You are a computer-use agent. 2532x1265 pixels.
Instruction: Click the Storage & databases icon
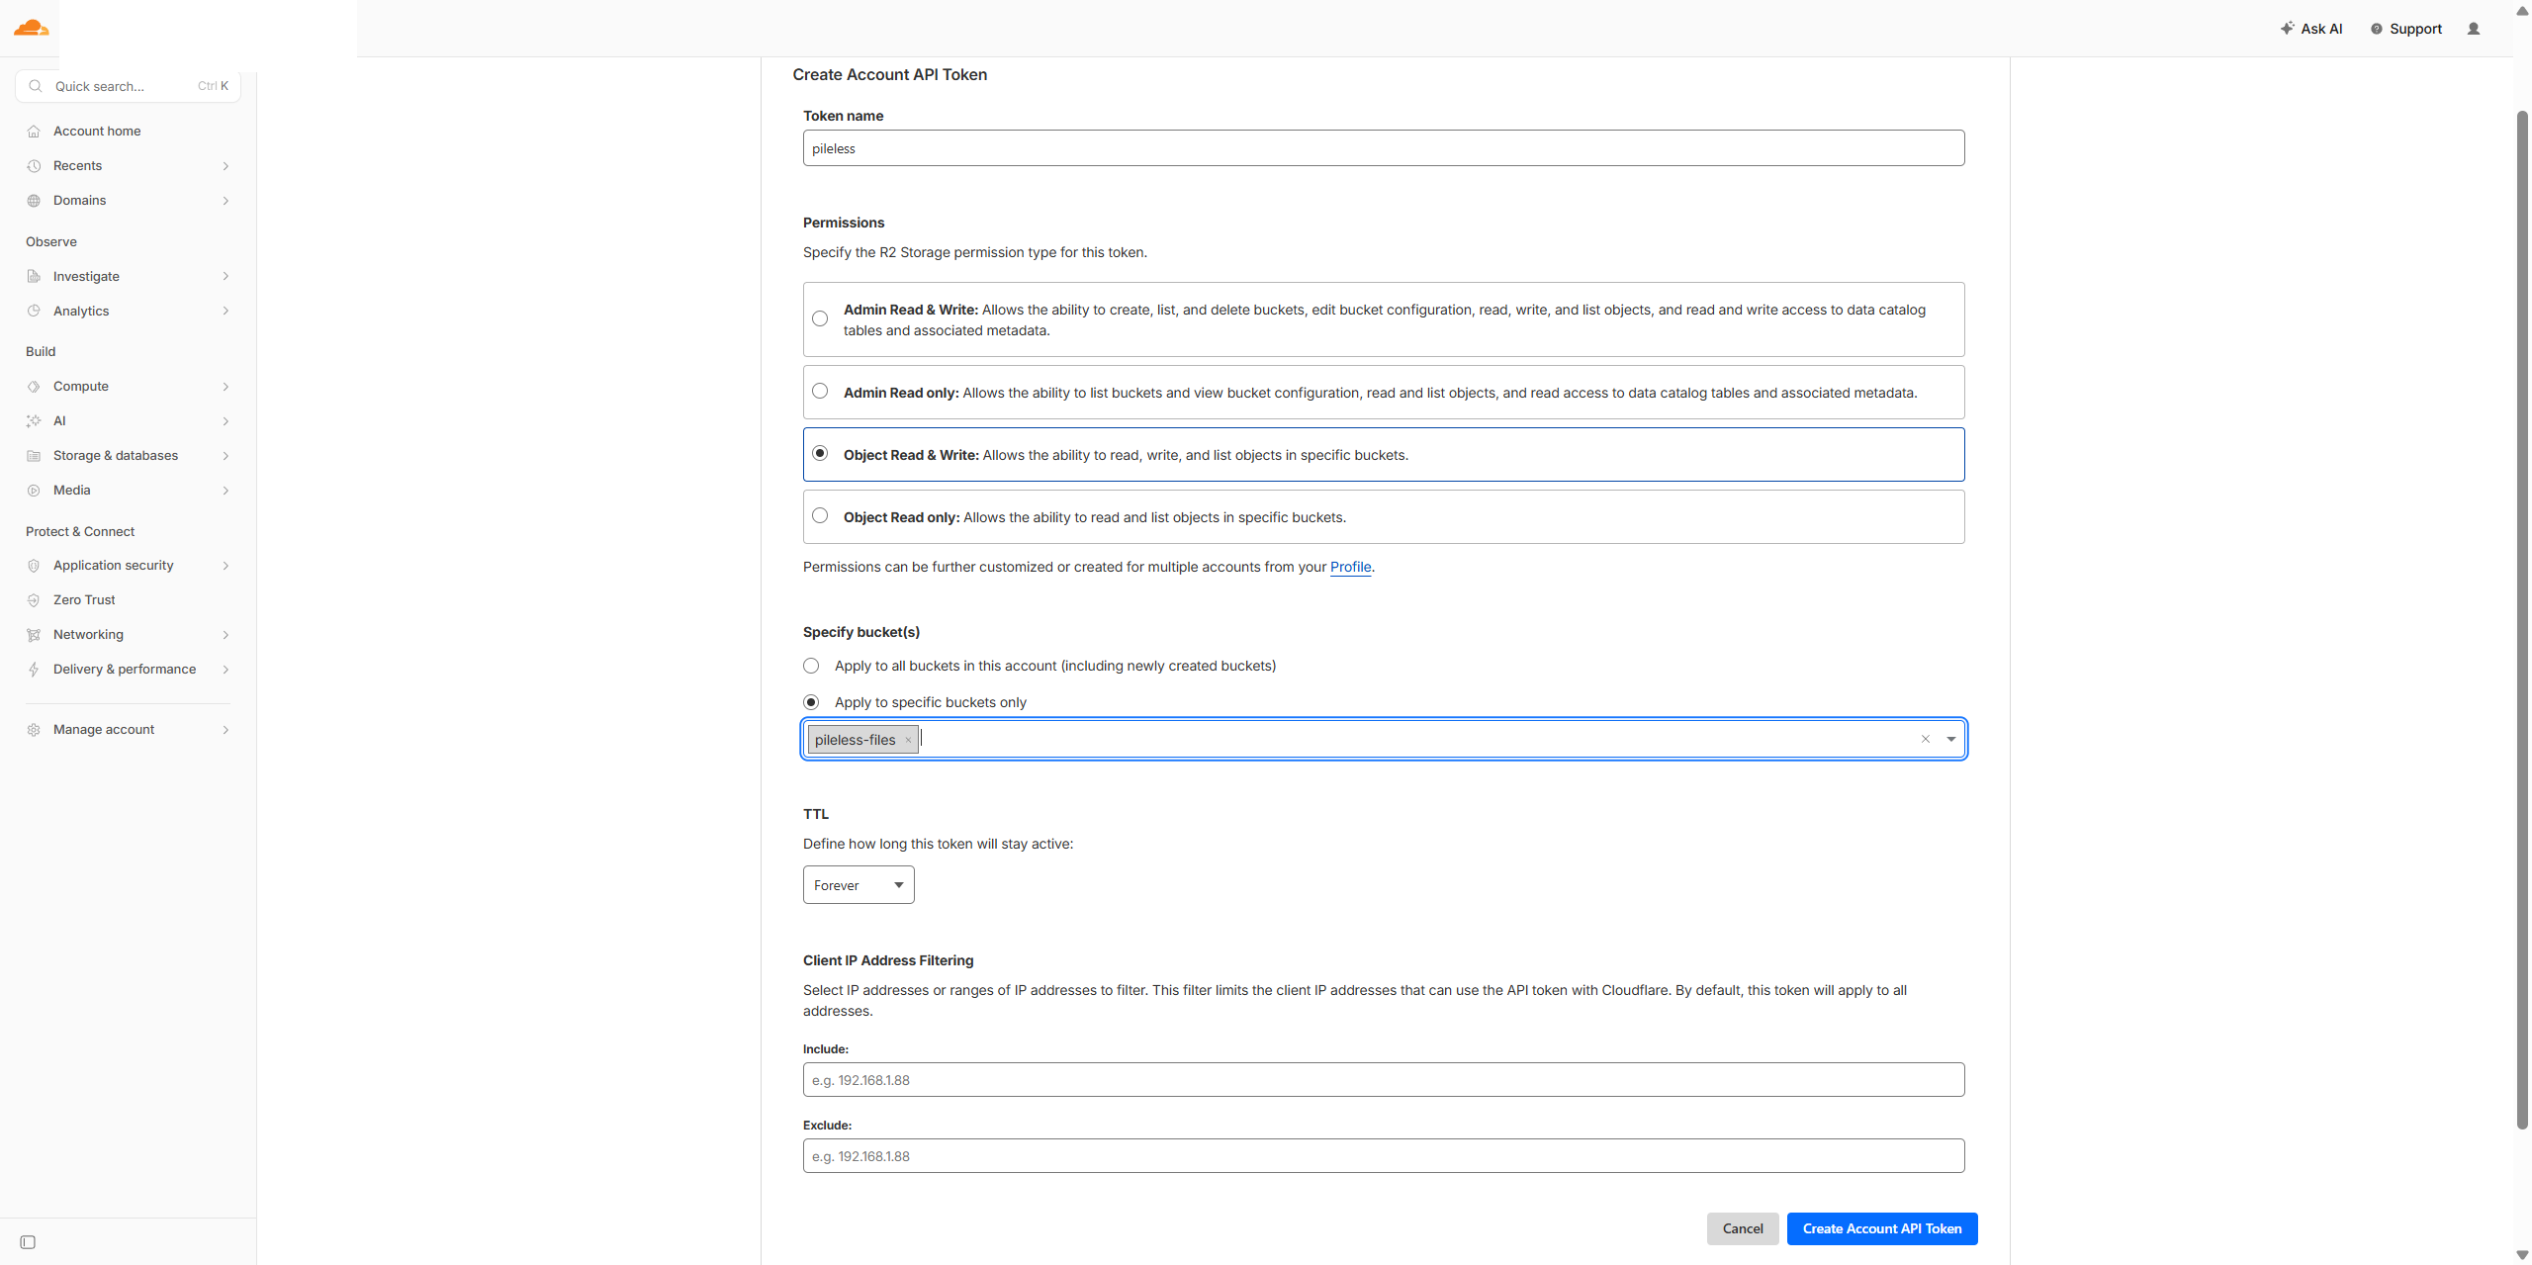pos(34,456)
